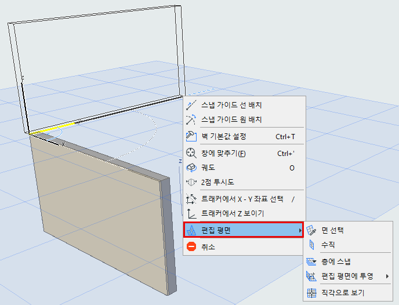
Task: Click the 스냅 가이드 원 배치 arc icon
Action: (x=191, y=119)
